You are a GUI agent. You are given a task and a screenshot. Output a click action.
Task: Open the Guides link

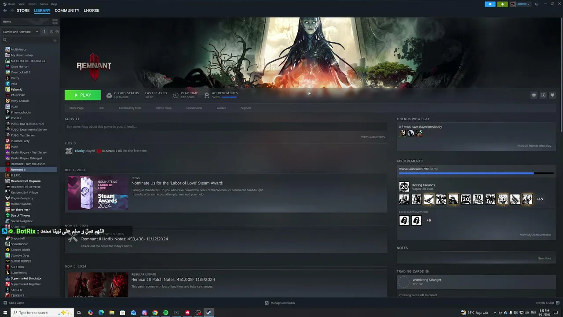coord(221,108)
